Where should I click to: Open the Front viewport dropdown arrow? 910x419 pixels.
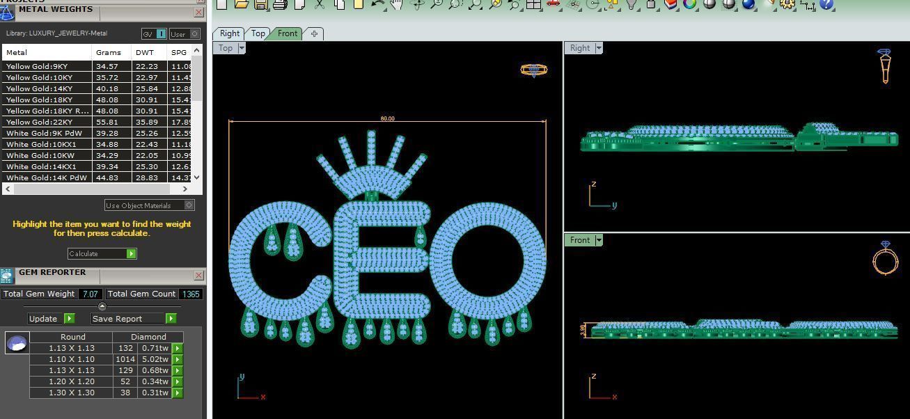click(598, 240)
